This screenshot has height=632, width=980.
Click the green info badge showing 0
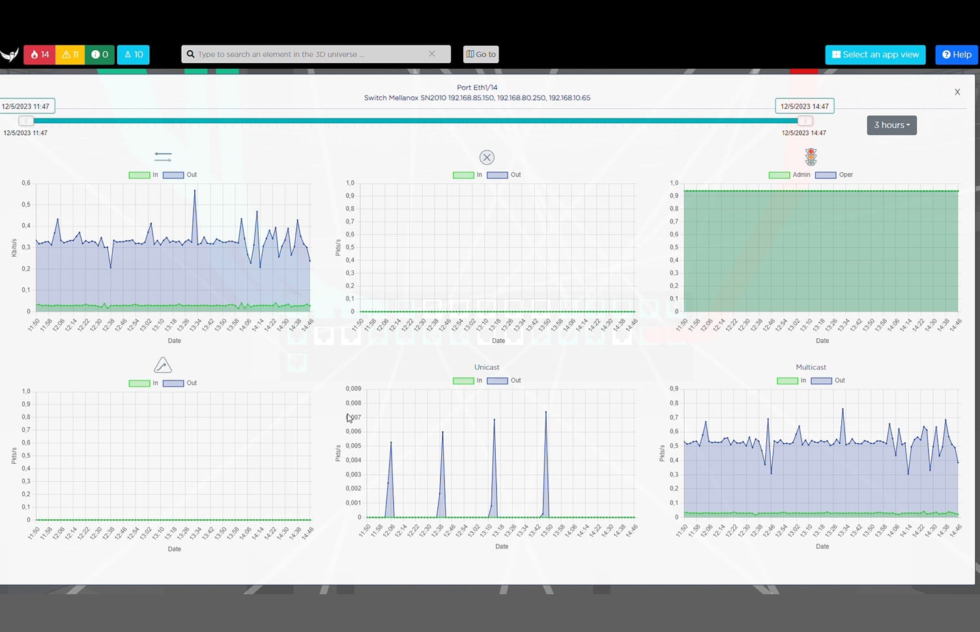pos(100,55)
